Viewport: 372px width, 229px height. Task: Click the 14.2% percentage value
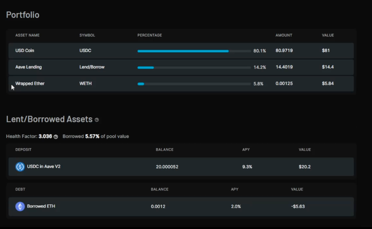point(260,67)
